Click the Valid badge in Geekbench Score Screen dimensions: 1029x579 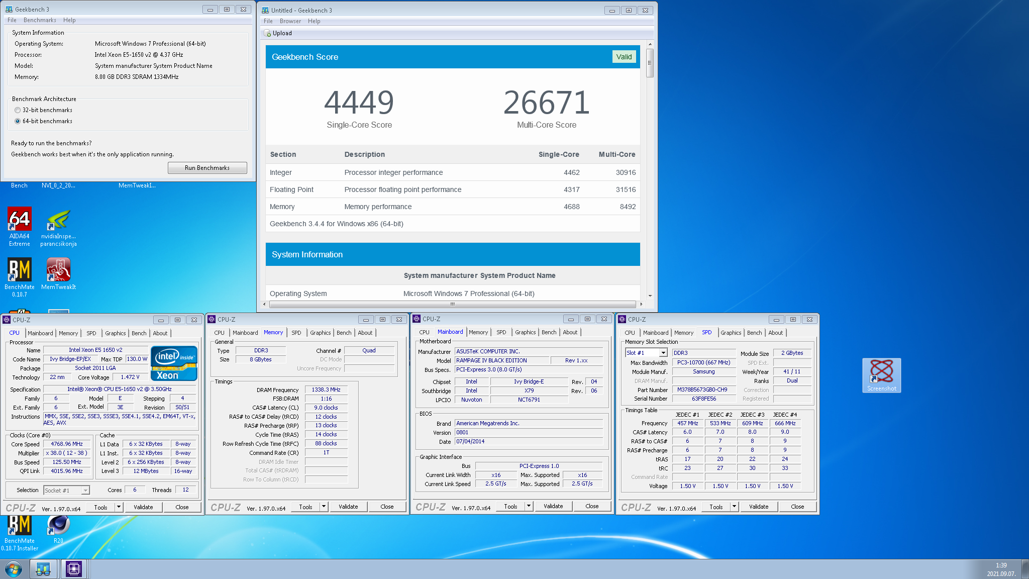tap(624, 57)
